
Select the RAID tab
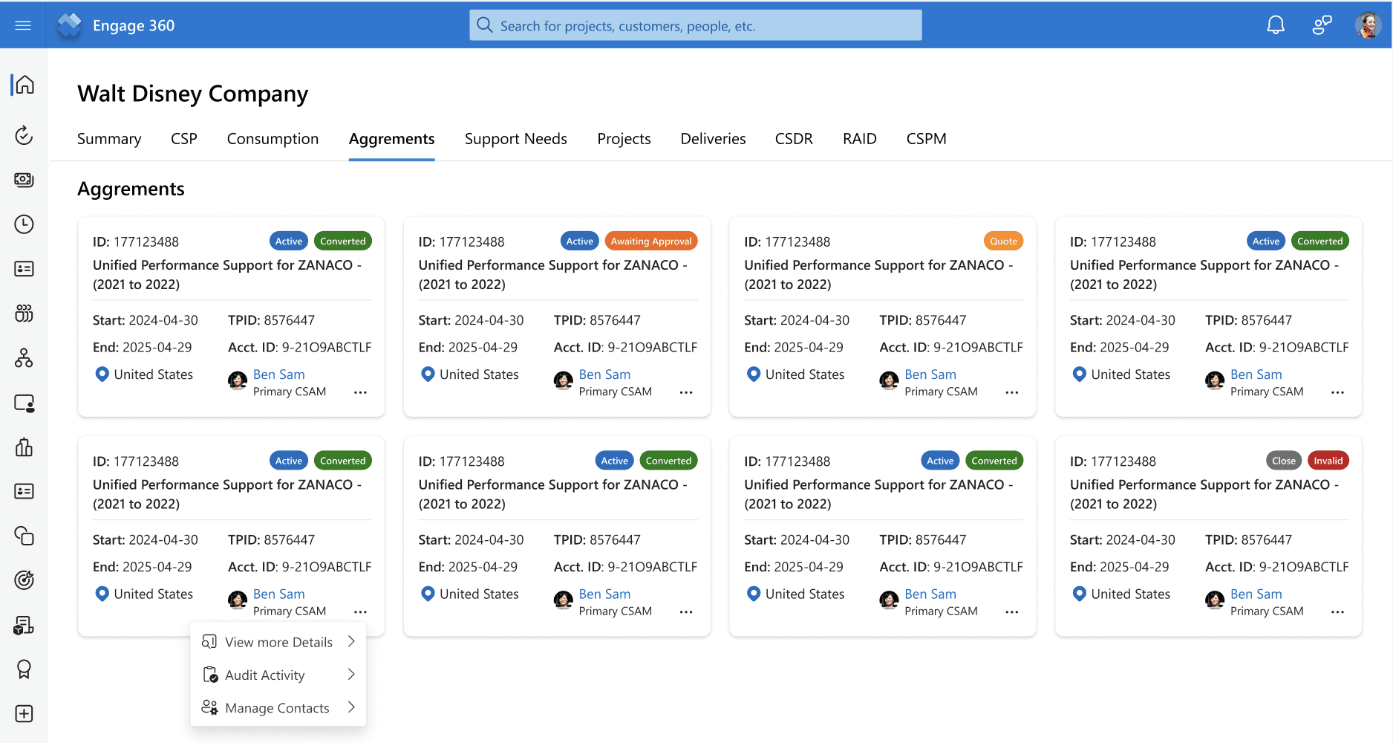click(859, 139)
